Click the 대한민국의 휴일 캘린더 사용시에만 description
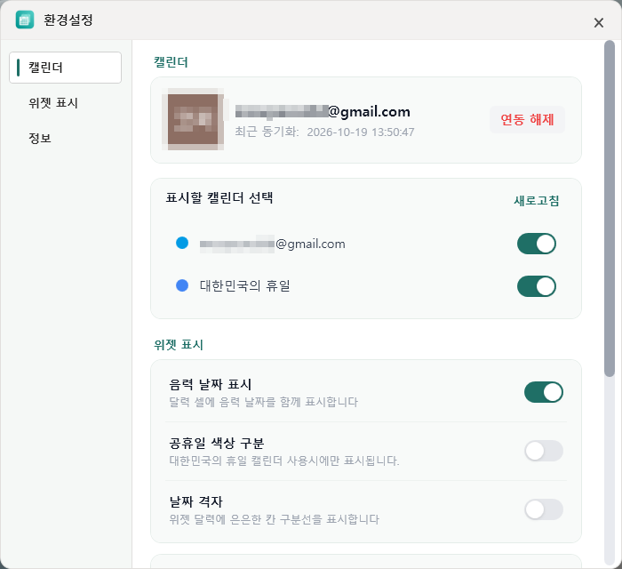 [x=284, y=461]
